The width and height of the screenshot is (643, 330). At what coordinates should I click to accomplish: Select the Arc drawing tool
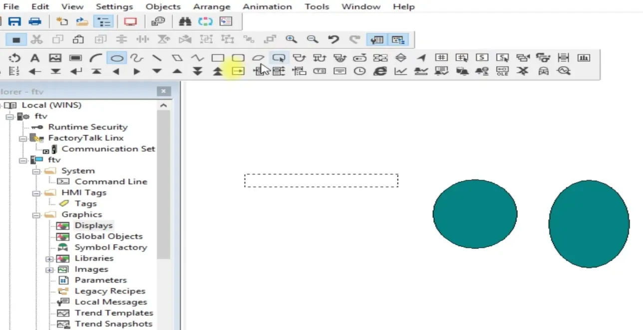(95, 57)
